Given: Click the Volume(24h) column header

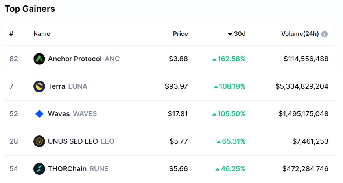Looking at the screenshot, I should tap(300, 34).
